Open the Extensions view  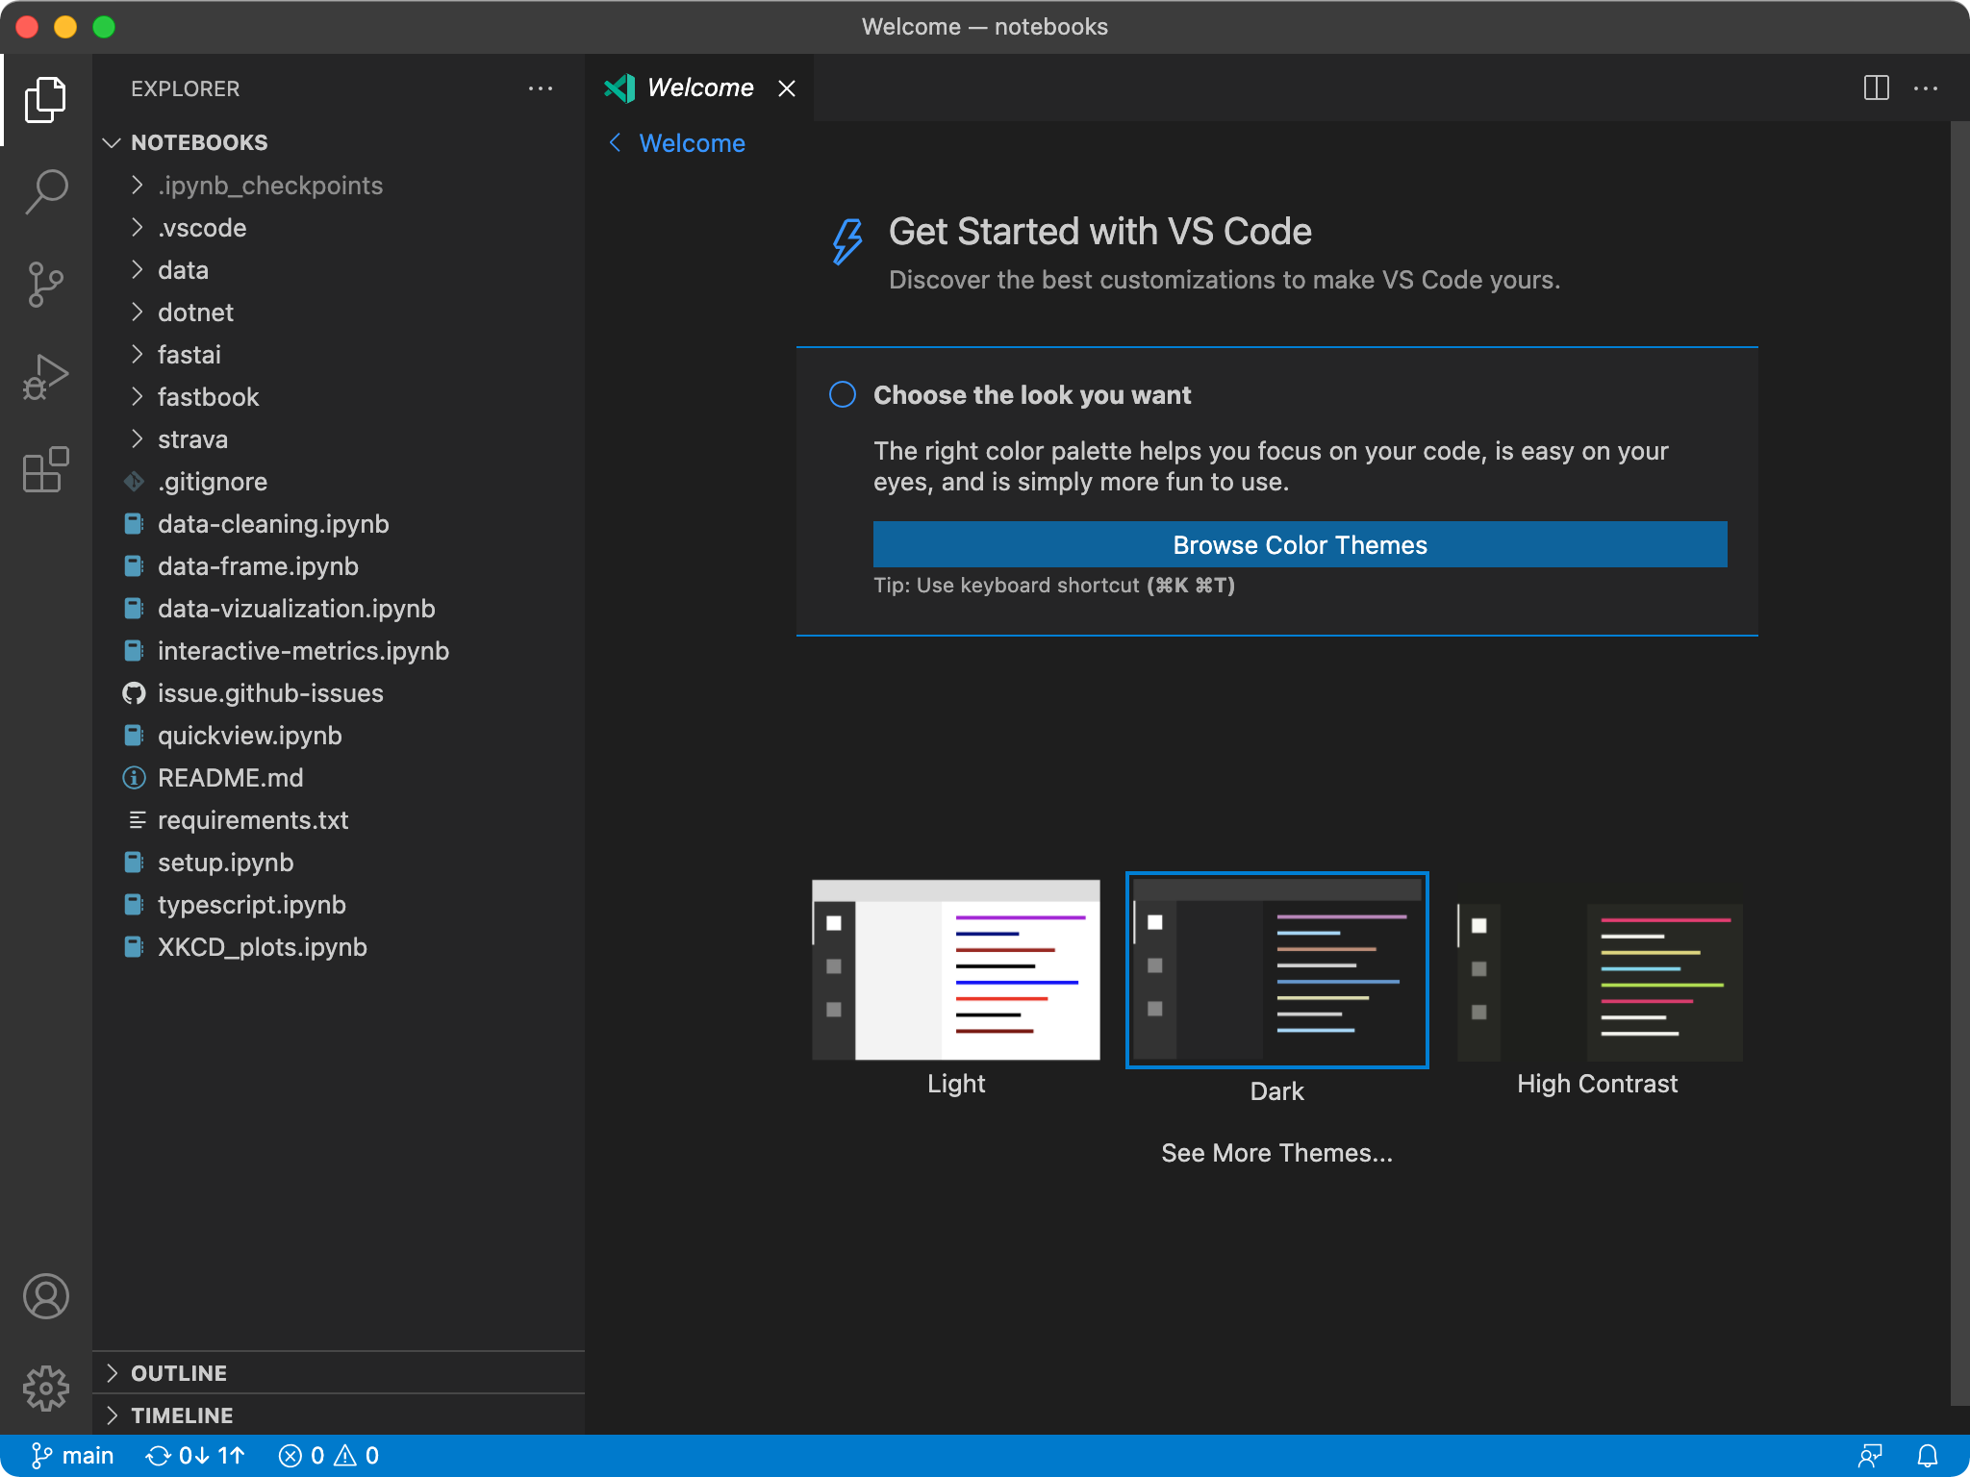point(46,469)
